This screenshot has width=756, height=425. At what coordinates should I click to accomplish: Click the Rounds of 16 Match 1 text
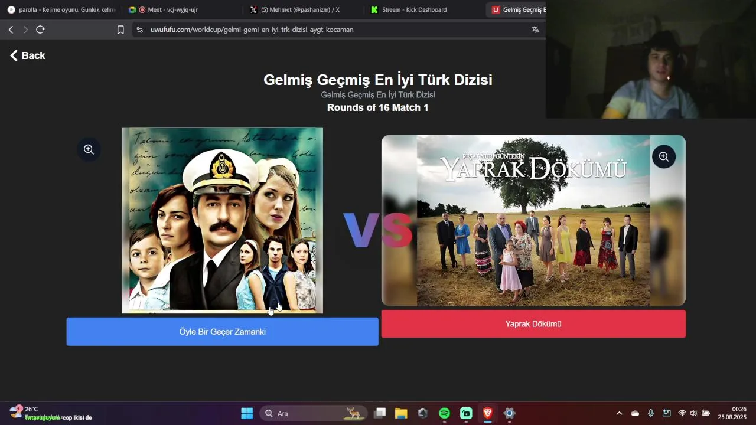click(x=377, y=107)
